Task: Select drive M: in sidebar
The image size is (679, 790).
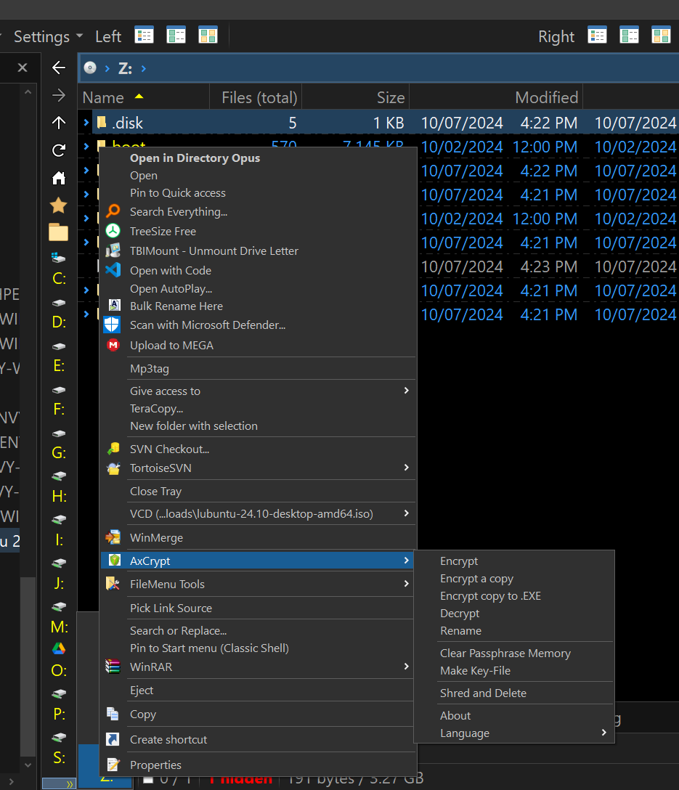Action: click(x=59, y=627)
